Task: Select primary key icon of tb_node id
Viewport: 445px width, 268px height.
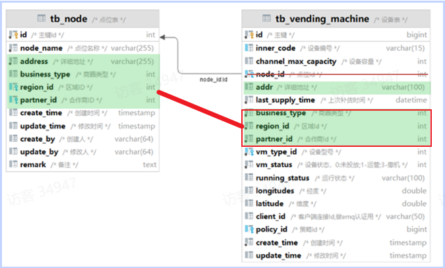Action: click(13, 35)
